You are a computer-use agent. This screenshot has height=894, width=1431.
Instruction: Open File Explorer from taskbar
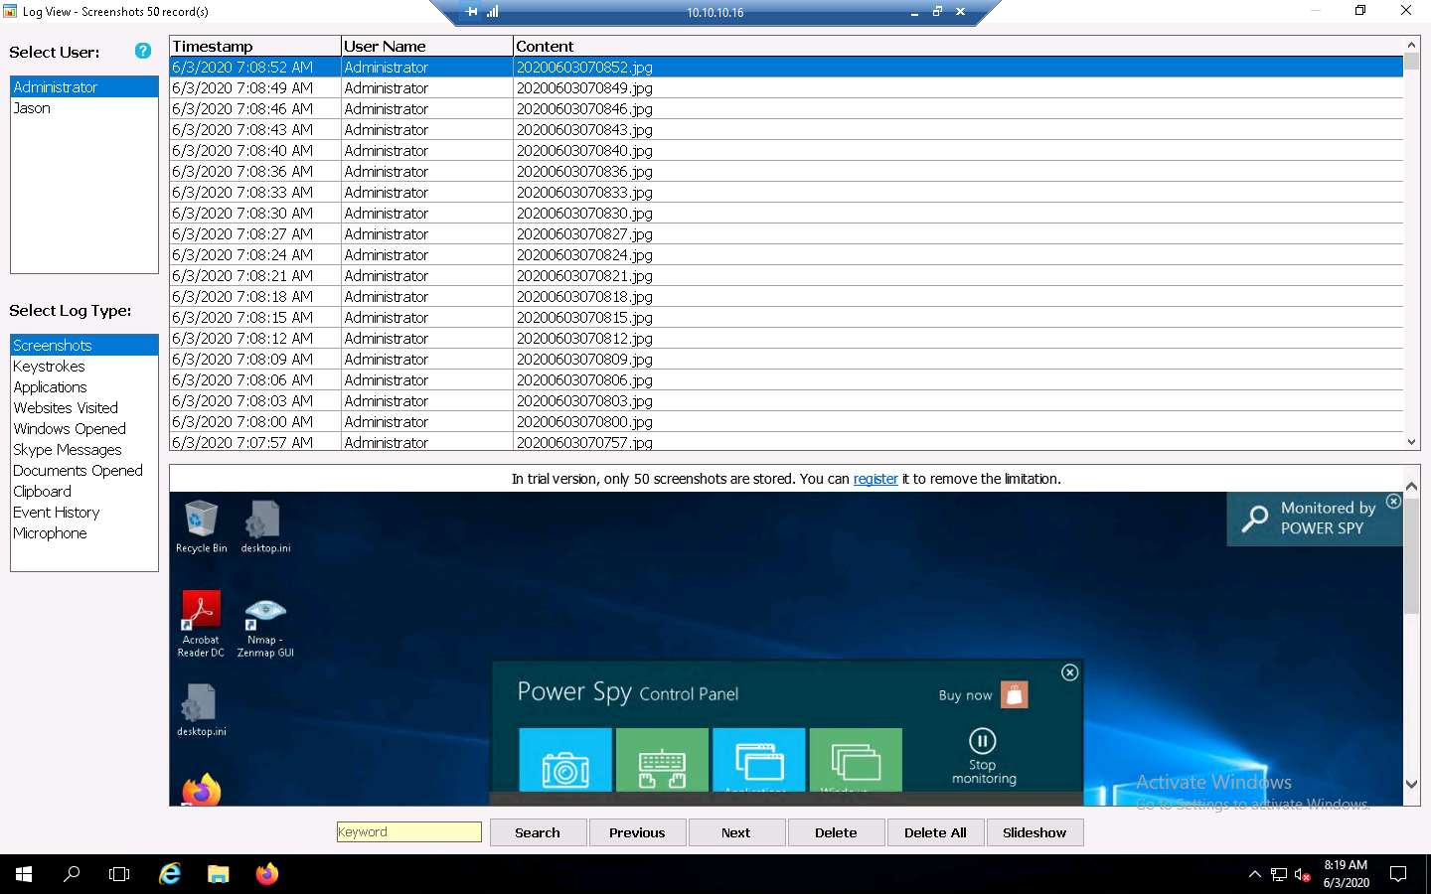[219, 874]
